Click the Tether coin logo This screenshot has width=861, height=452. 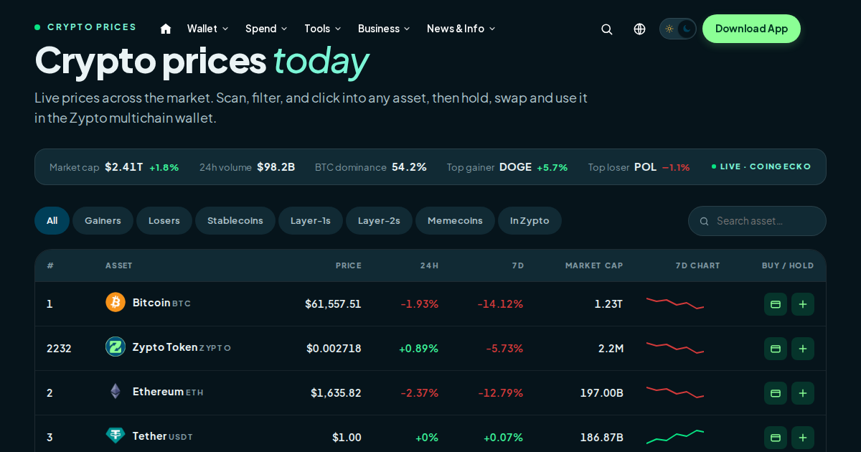click(x=116, y=435)
